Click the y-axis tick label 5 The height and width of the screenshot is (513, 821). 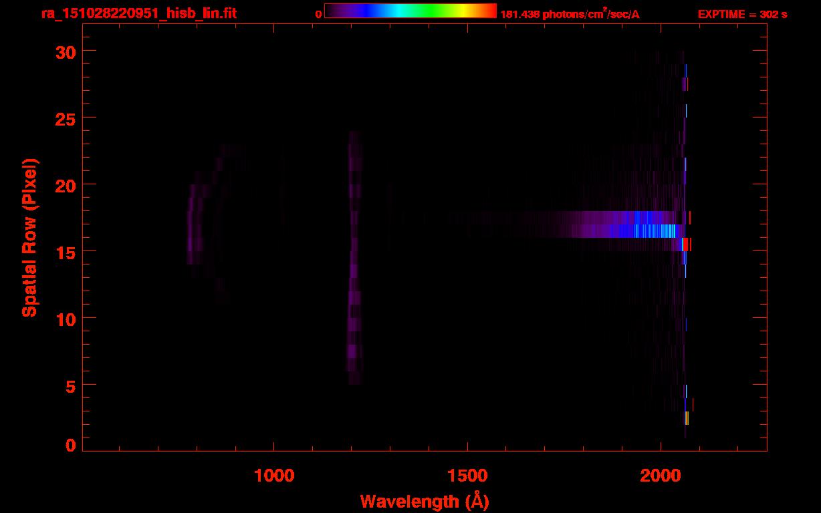[70, 385]
